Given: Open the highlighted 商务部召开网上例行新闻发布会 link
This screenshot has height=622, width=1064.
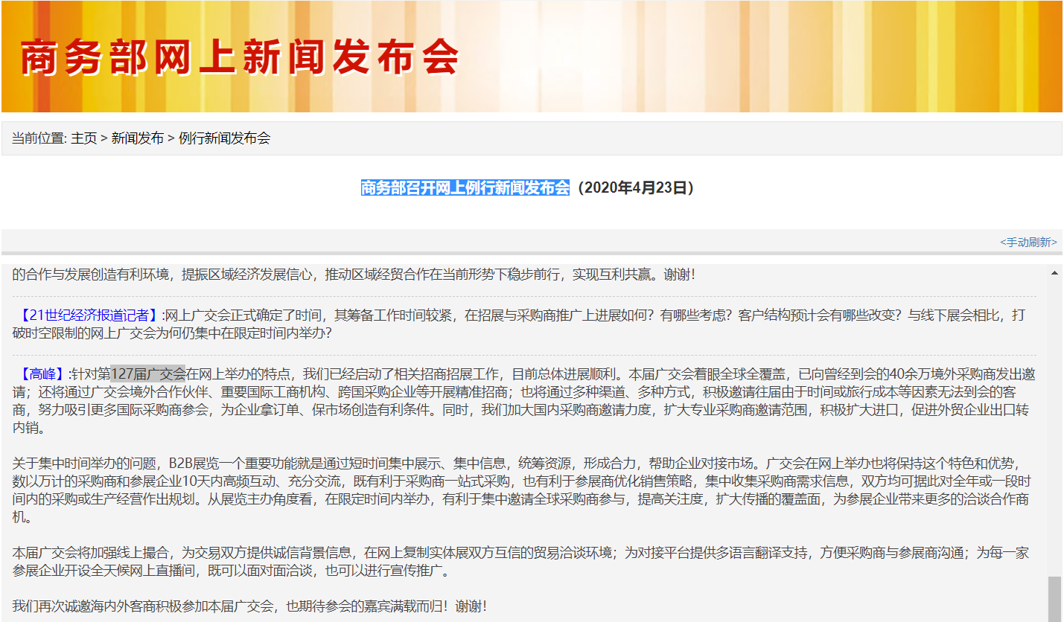Looking at the screenshot, I should pyautogui.click(x=464, y=188).
